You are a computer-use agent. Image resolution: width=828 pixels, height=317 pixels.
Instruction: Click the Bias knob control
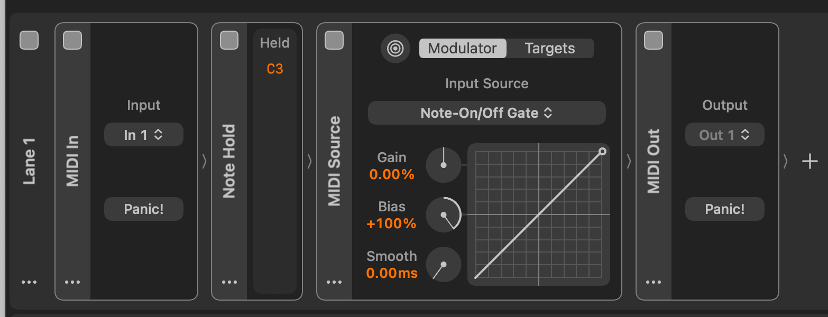444,215
